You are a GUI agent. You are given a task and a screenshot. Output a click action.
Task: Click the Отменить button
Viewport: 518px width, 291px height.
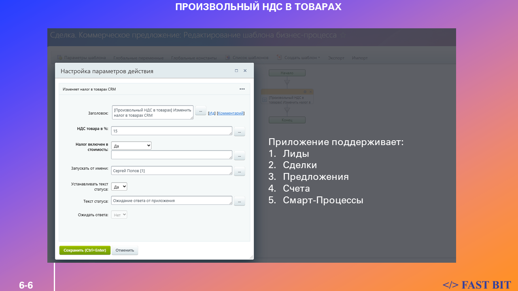click(x=125, y=250)
